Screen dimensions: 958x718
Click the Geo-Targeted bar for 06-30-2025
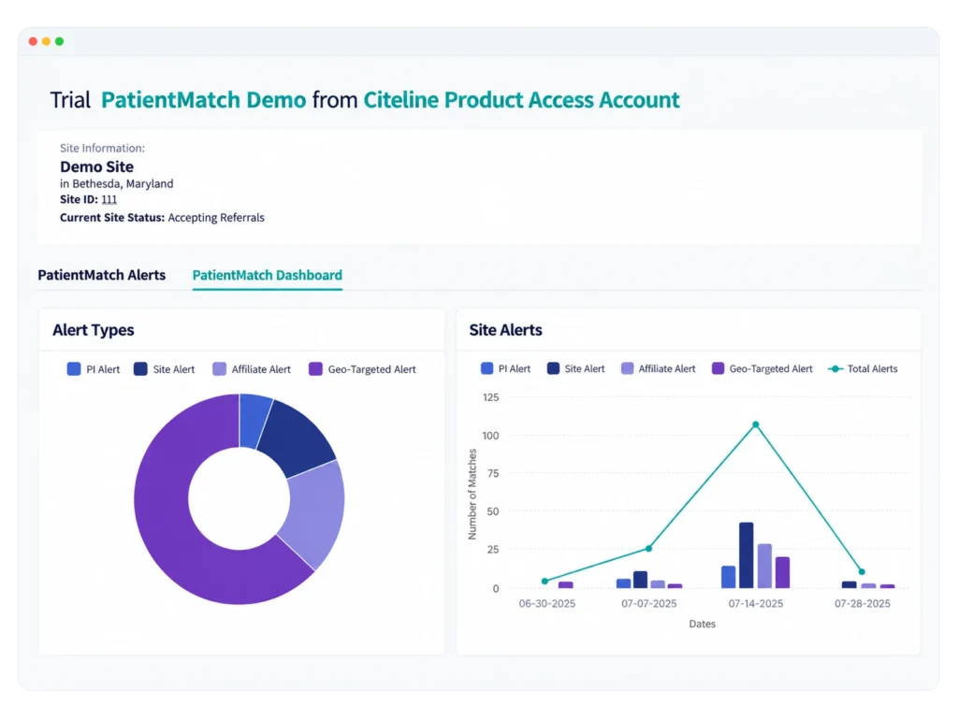tap(566, 585)
